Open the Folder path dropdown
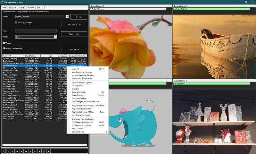 [67, 16]
